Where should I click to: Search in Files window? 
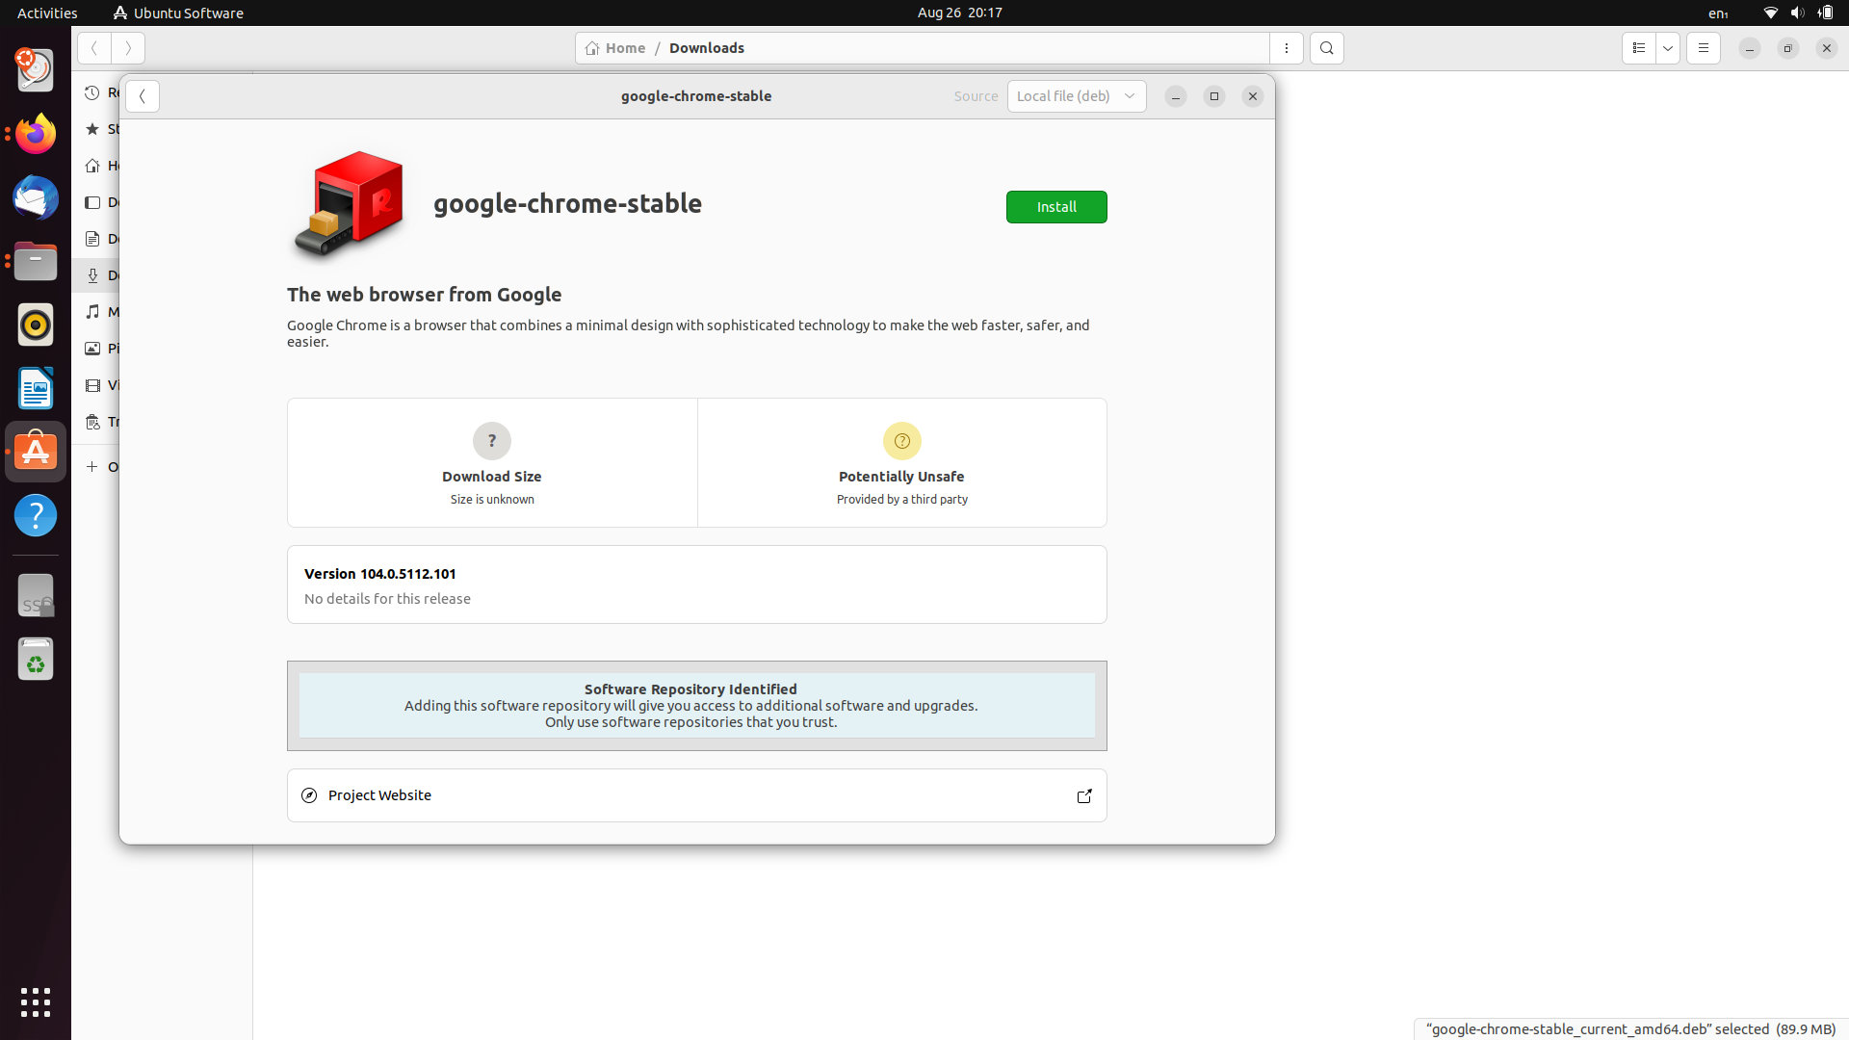tap(1327, 48)
